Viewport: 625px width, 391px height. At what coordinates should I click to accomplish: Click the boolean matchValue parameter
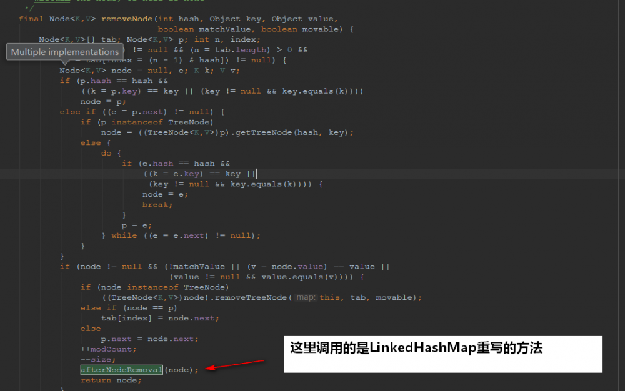[204, 29]
